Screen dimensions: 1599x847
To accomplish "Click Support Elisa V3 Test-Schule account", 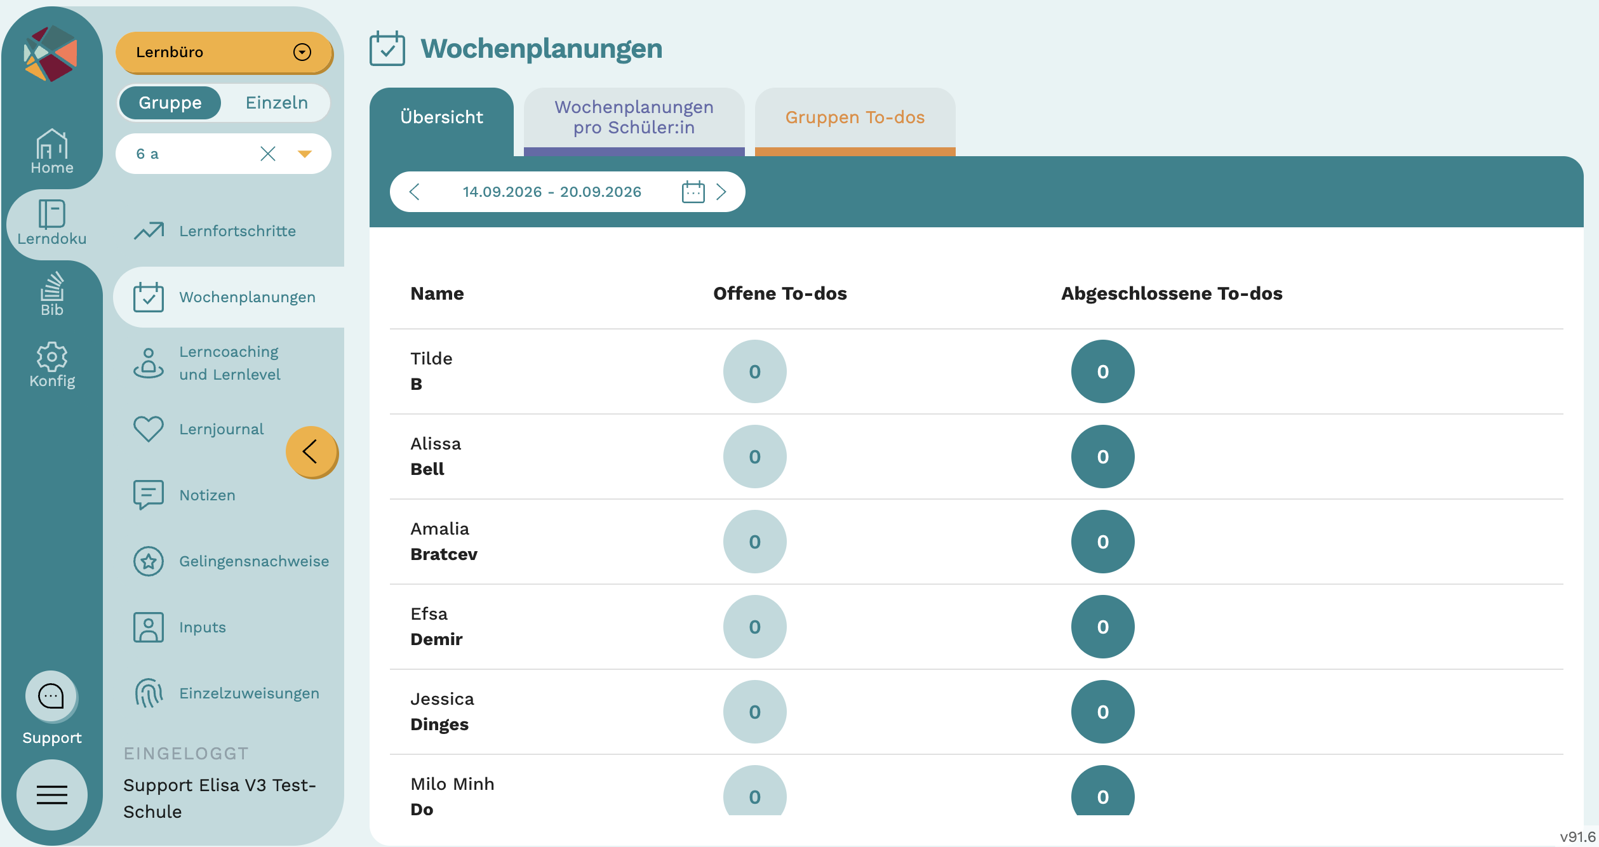I will [x=220, y=798].
